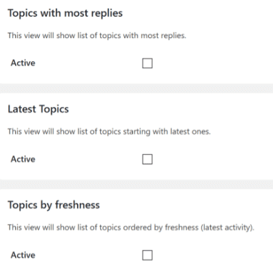273x273 pixels.
Task: Click the word 'freshness' in the bottom heading
Action: (77, 205)
